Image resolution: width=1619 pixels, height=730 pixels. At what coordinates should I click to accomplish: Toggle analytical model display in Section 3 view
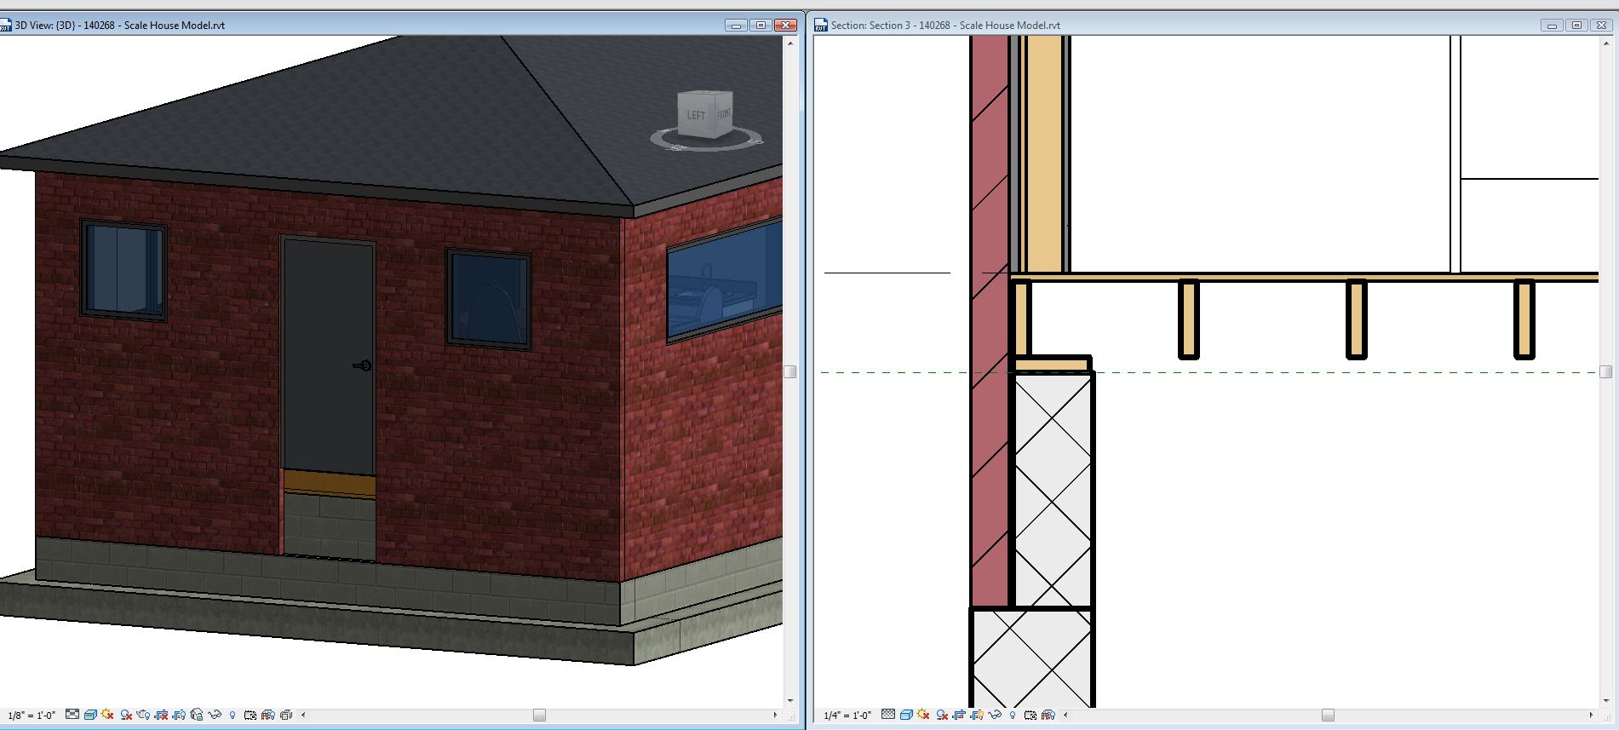point(1048,715)
